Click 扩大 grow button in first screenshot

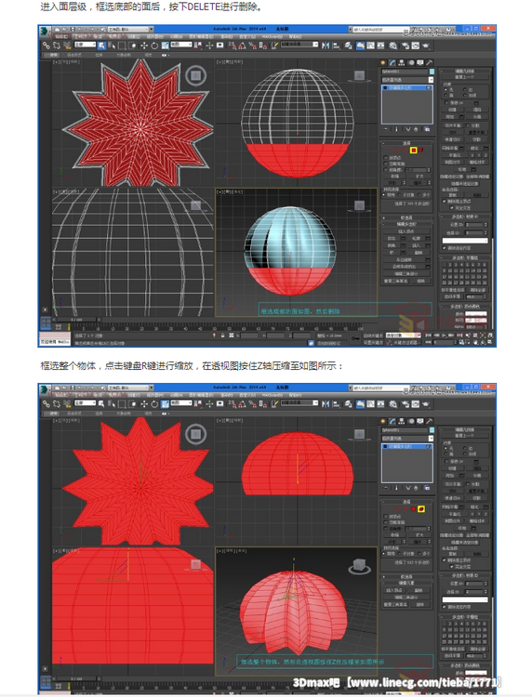[419, 176]
